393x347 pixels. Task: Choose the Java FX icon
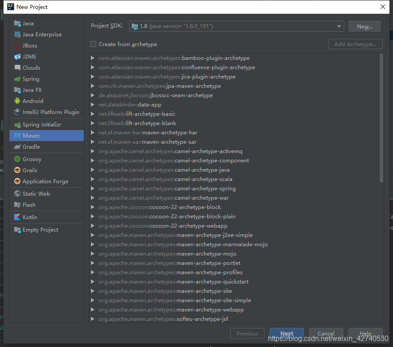pyautogui.click(x=17, y=90)
